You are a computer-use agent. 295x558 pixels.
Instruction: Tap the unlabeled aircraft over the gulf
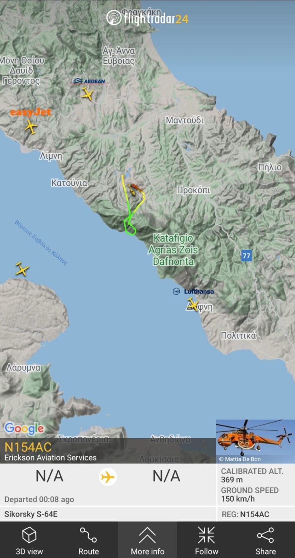[x=22, y=269]
